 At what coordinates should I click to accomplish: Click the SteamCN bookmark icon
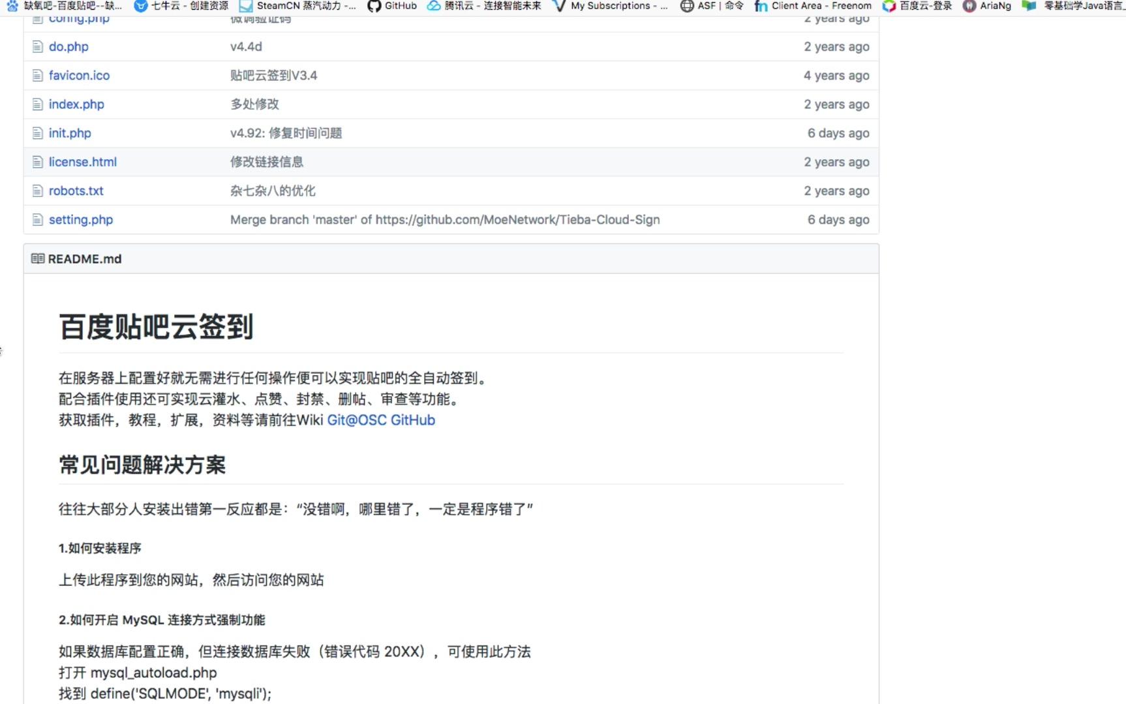click(x=246, y=6)
